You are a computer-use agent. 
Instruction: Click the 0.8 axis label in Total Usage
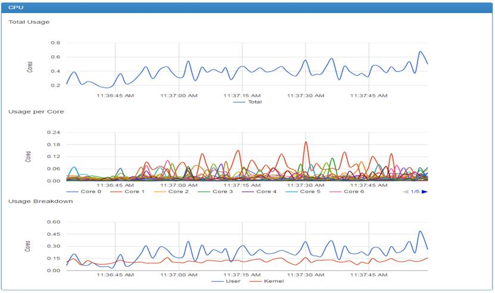click(55, 43)
